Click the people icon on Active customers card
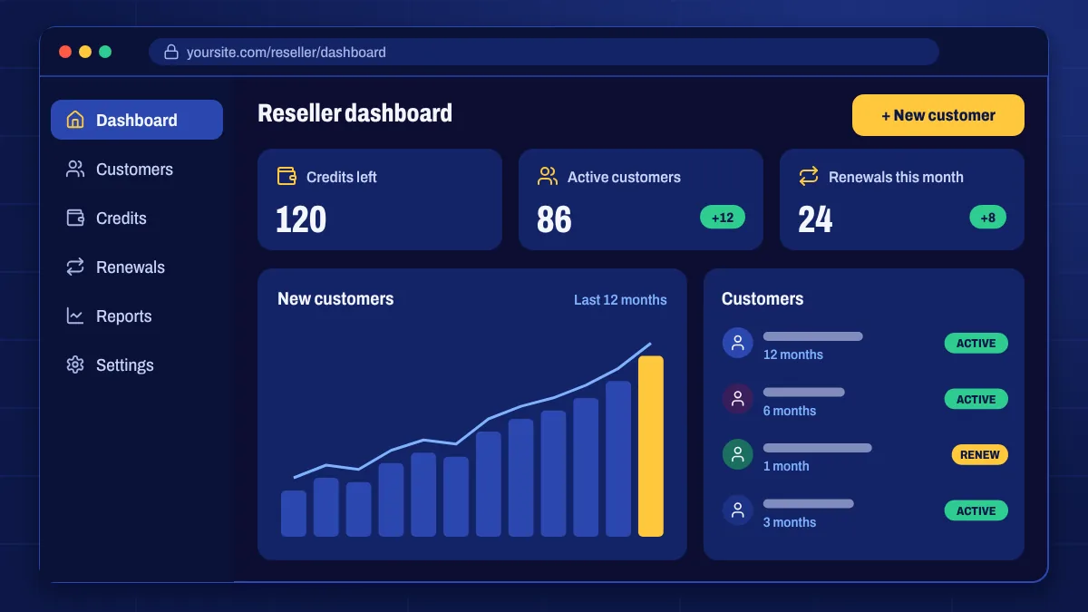 click(548, 176)
